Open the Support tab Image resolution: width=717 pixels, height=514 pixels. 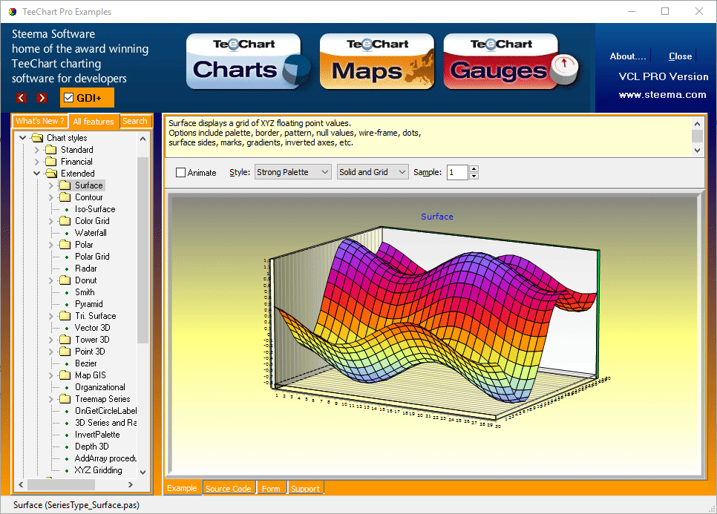(x=305, y=489)
